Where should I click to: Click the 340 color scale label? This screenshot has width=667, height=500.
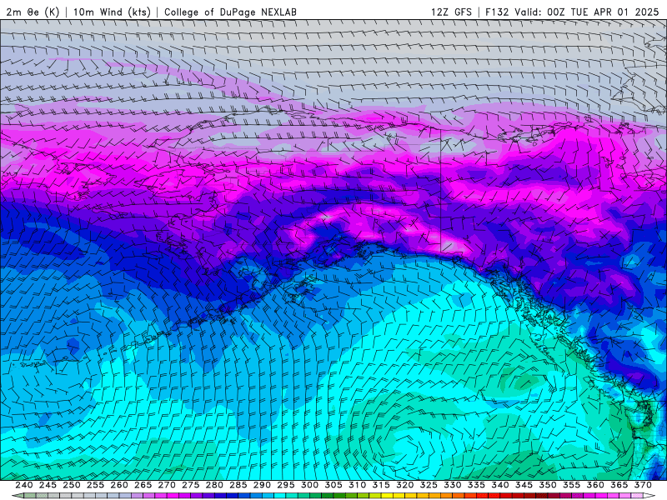500,485
